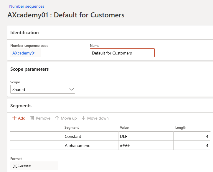Select the length cell of Constant row

[x=192, y=136]
